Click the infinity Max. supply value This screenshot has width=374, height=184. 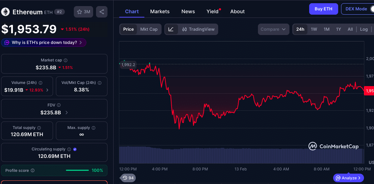click(82, 134)
